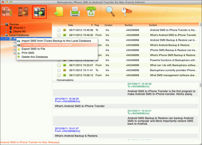
Task: Click the green recycle bin delete icon
Action: click(x=91, y=12)
